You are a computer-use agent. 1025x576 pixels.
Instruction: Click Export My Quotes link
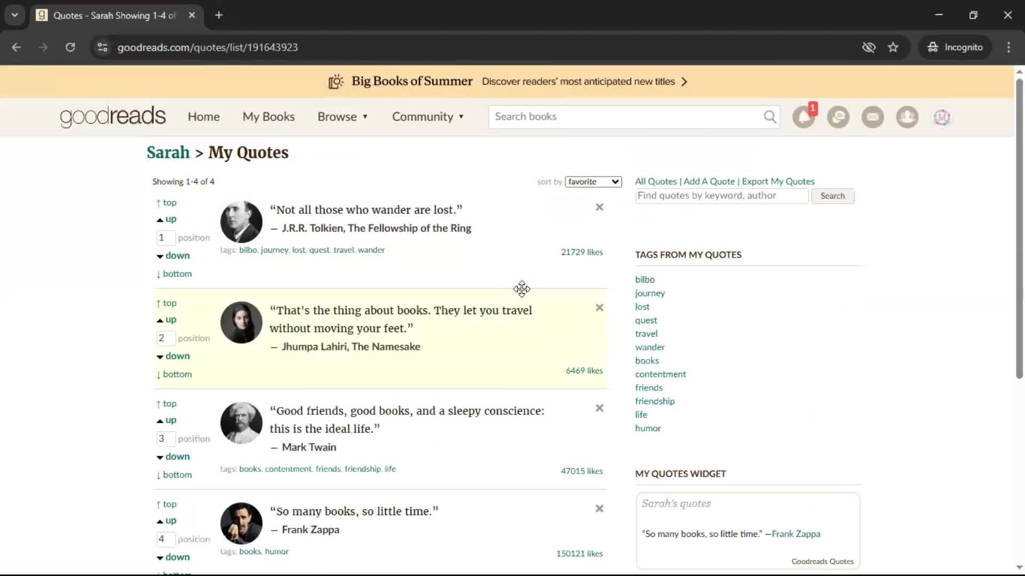point(778,181)
